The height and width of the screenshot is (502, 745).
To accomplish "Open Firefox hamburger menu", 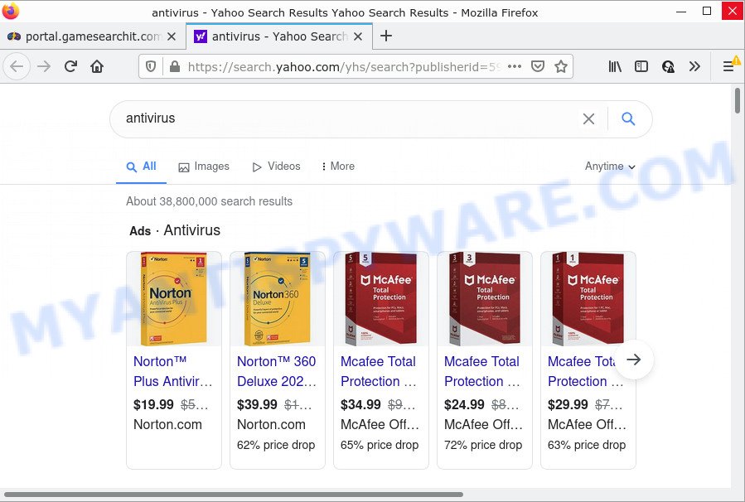I will click(728, 66).
